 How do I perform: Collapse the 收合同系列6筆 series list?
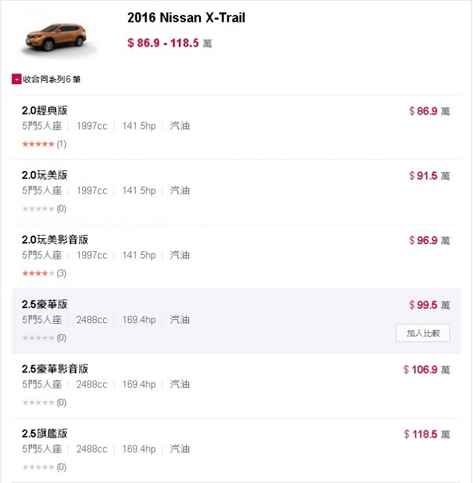click(47, 79)
